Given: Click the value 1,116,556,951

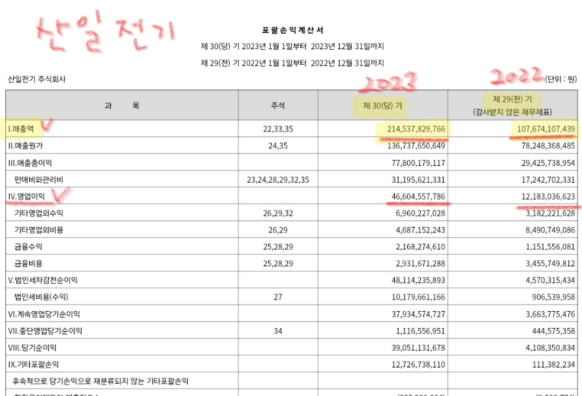Looking at the screenshot, I should tap(420, 331).
